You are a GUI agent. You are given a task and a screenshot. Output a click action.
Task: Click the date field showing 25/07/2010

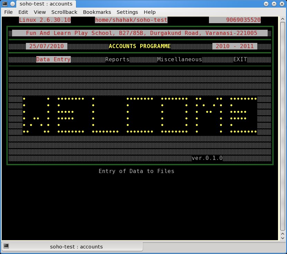click(x=47, y=46)
